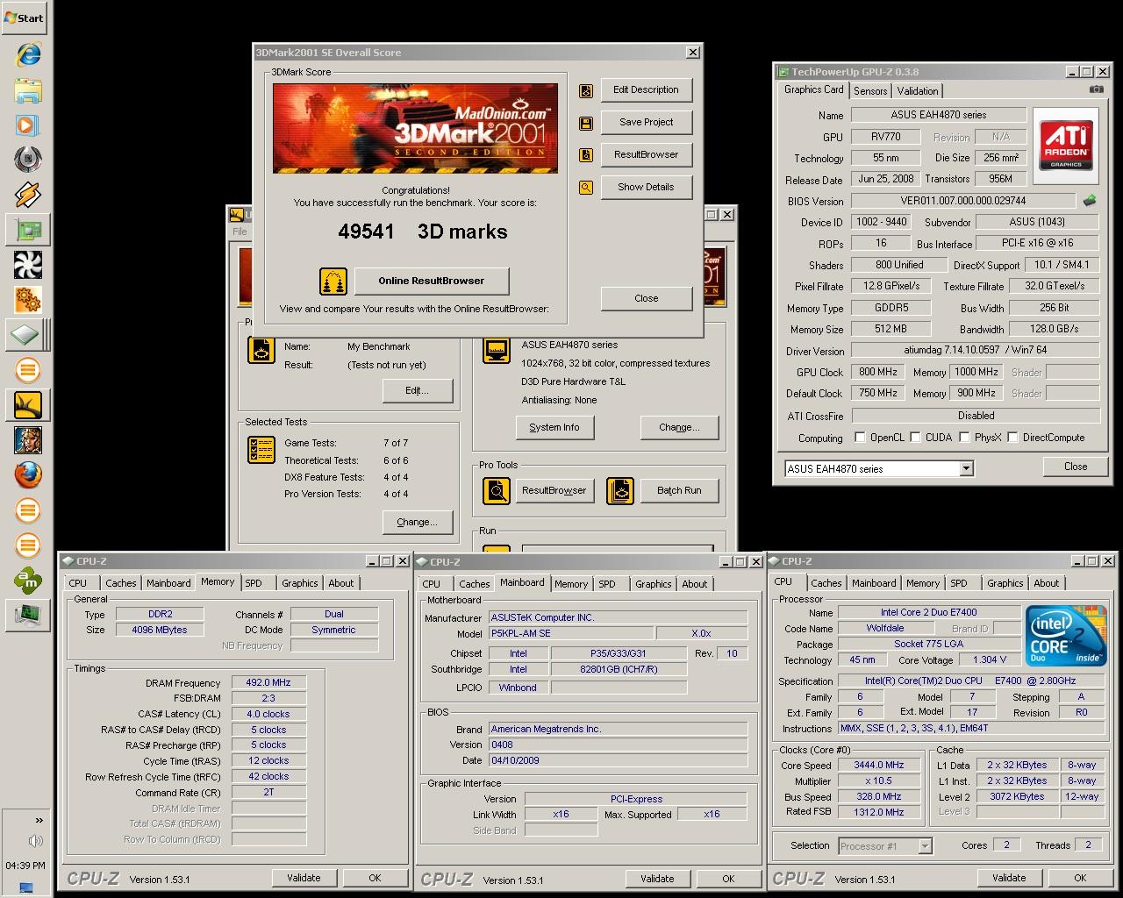Click the green 'am' taskbar icon

coord(28,581)
